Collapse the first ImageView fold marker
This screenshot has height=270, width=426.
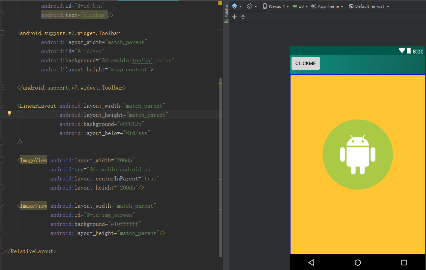coord(2,160)
